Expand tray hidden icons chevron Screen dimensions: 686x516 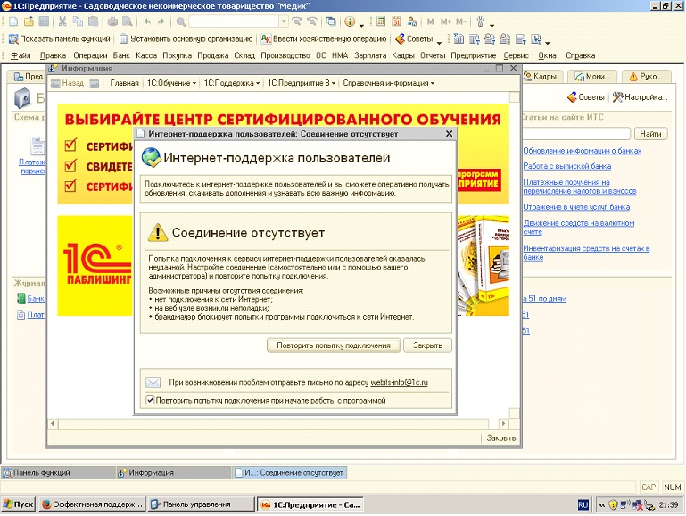602,505
